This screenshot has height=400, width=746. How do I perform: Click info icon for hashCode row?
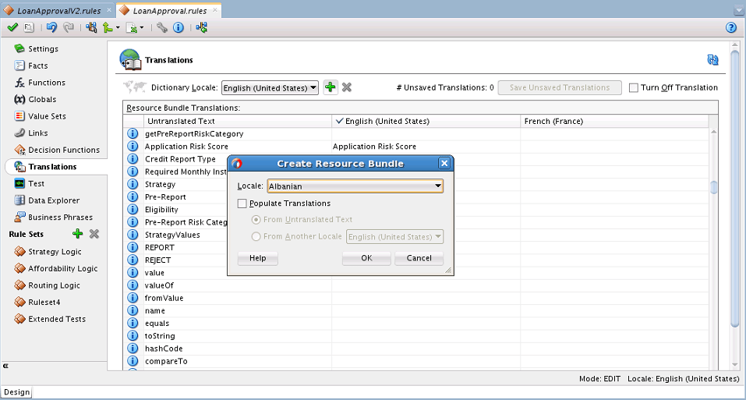click(x=133, y=349)
